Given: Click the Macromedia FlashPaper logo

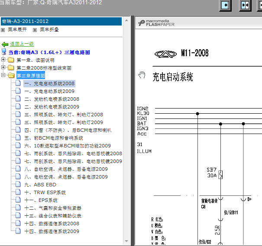Looking at the screenshot, I should tap(156, 23).
